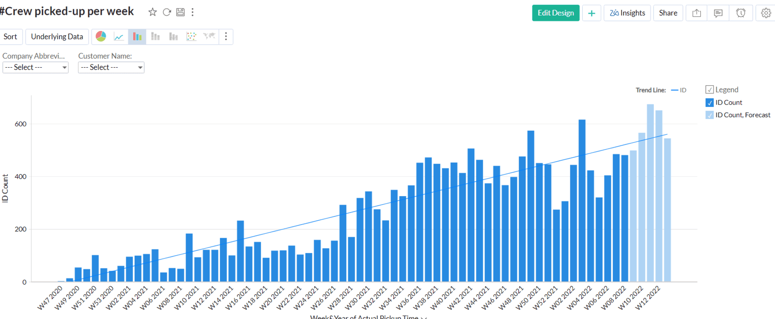
Task: Toggle the Legend checkbox
Action: 710,90
